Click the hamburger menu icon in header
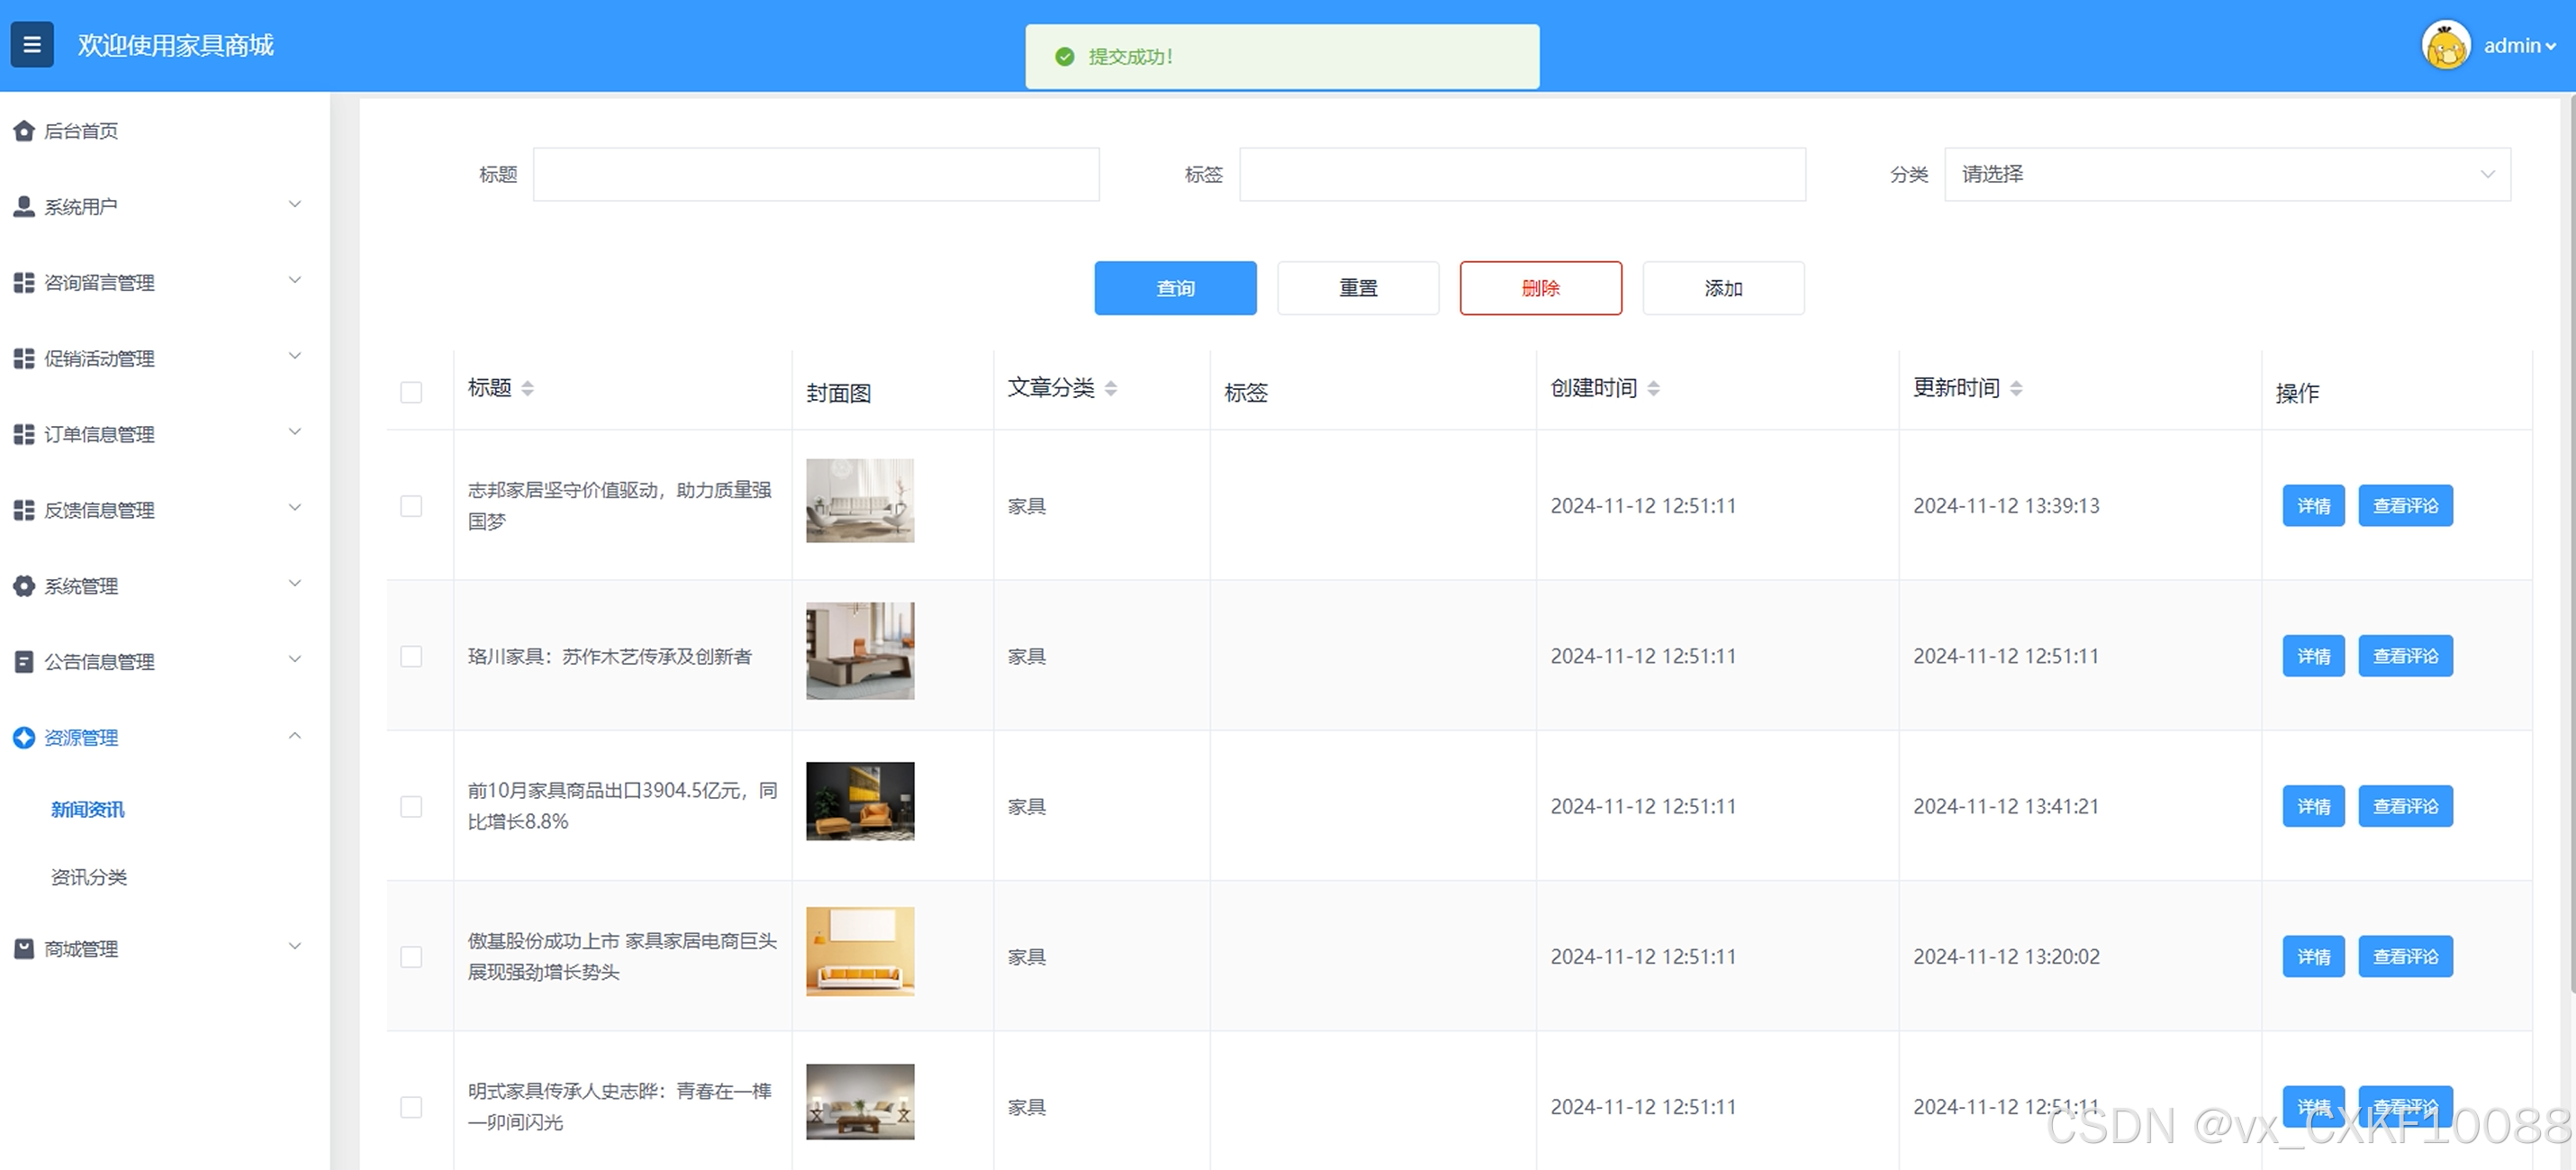The width and height of the screenshot is (2576, 1170). point(32,45)
